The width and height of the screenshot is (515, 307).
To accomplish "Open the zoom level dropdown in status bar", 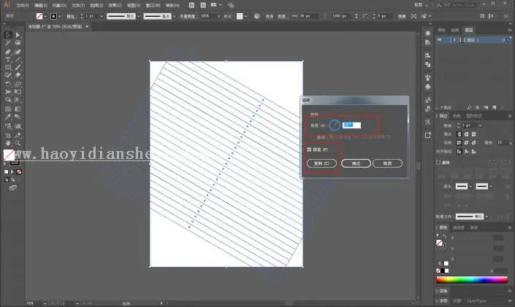I will coord(45,303).
